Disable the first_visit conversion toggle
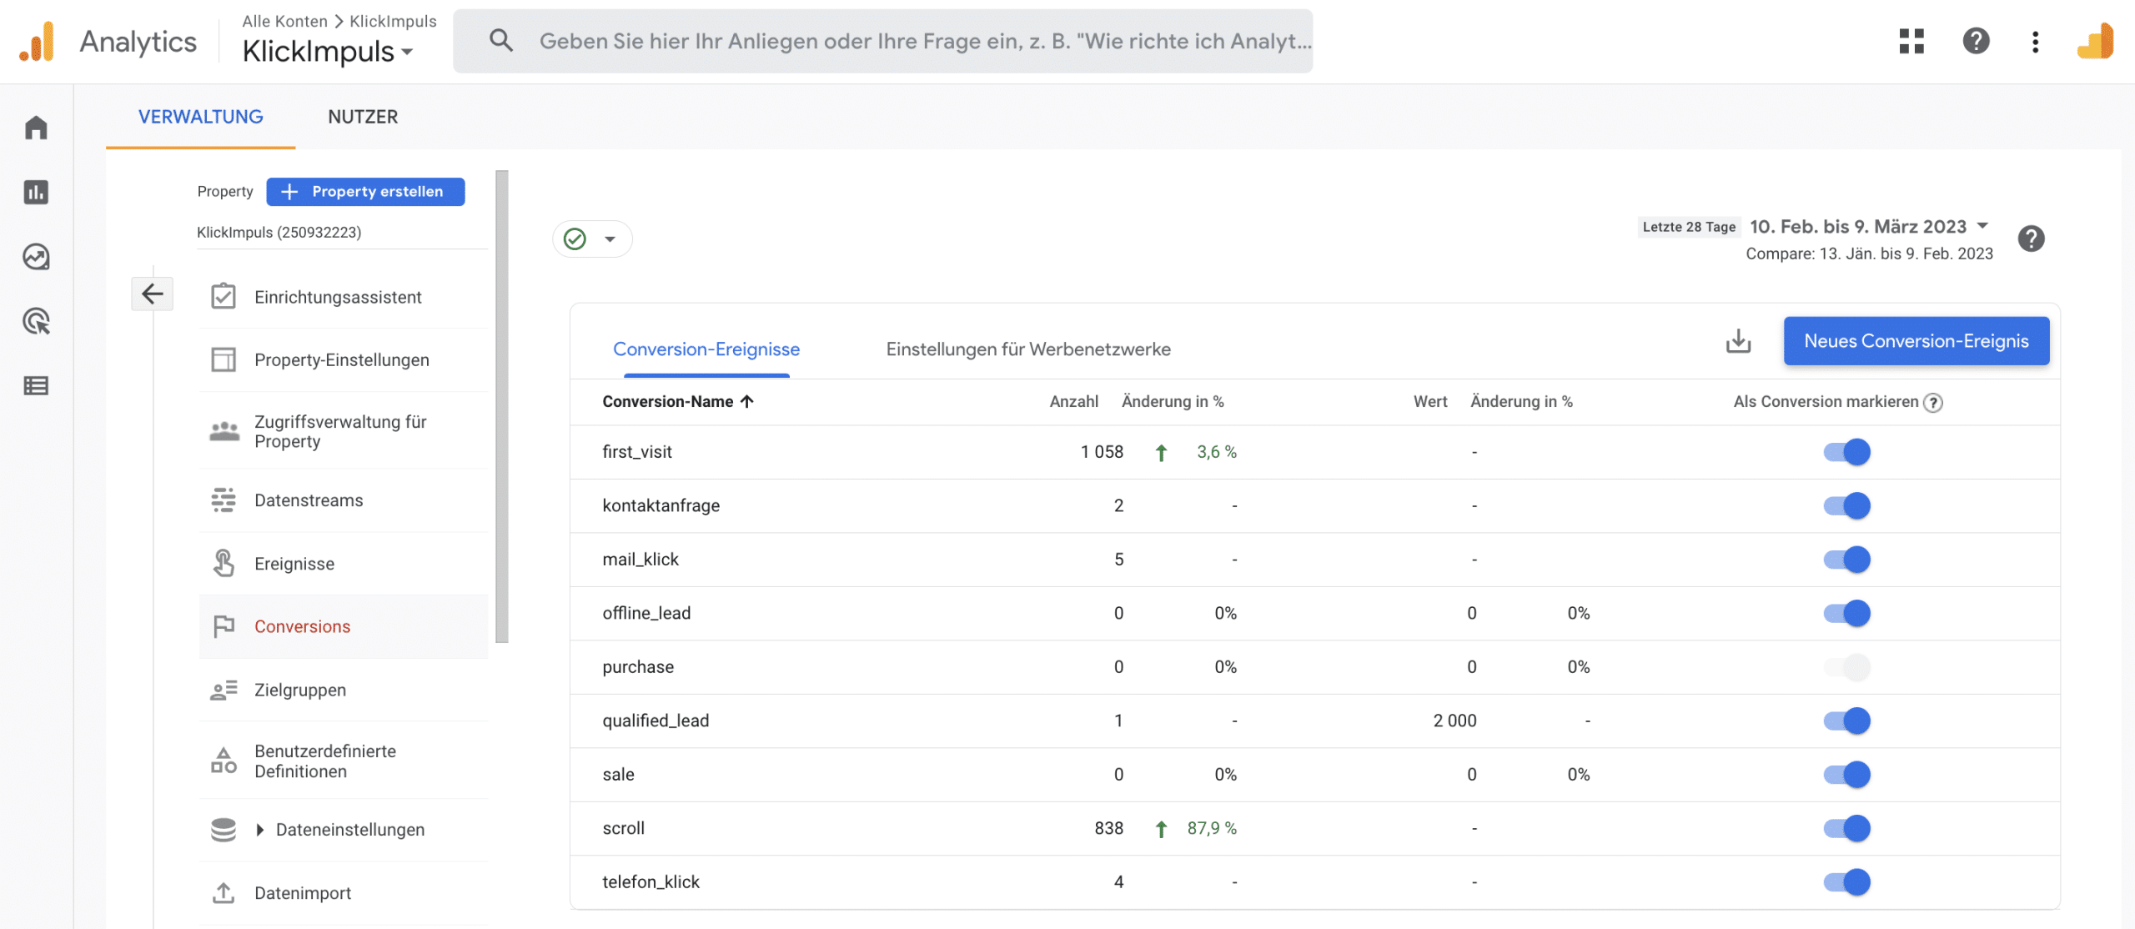The height and width of the screenshot is (929, 2135). (x=1846, y=452)
